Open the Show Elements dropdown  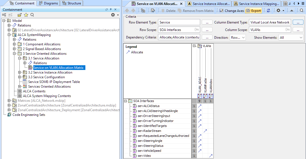click(291, 37)
